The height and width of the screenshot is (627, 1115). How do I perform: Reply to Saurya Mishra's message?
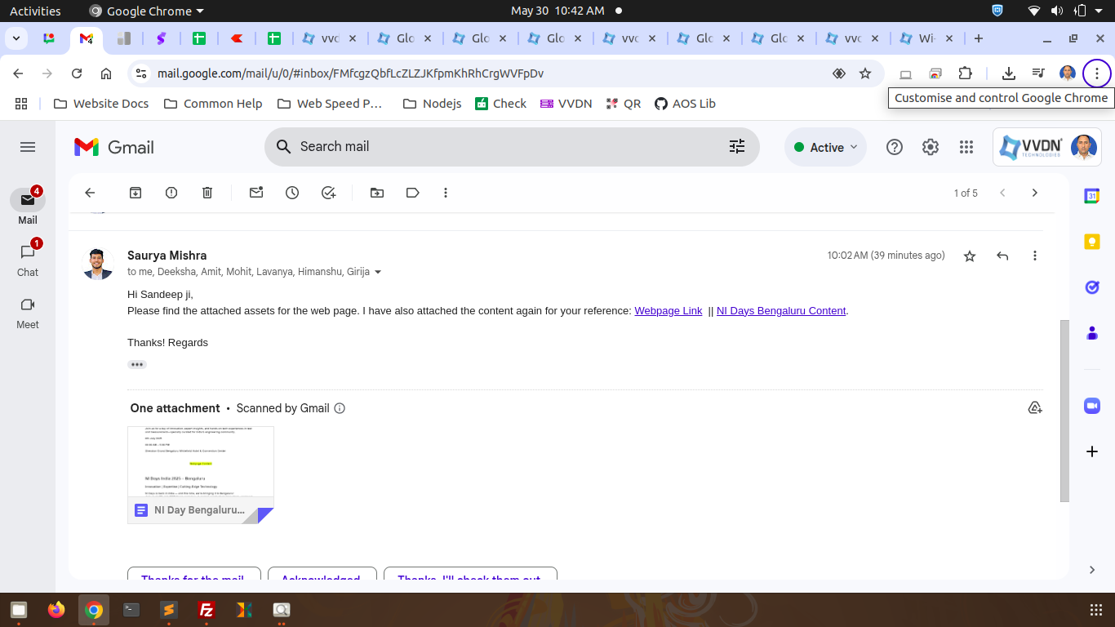click(x=1002, y=256)
